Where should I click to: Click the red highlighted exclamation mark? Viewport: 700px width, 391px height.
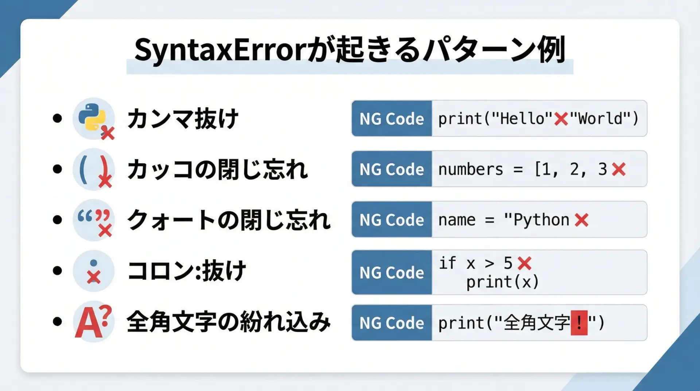coord(579,323)
